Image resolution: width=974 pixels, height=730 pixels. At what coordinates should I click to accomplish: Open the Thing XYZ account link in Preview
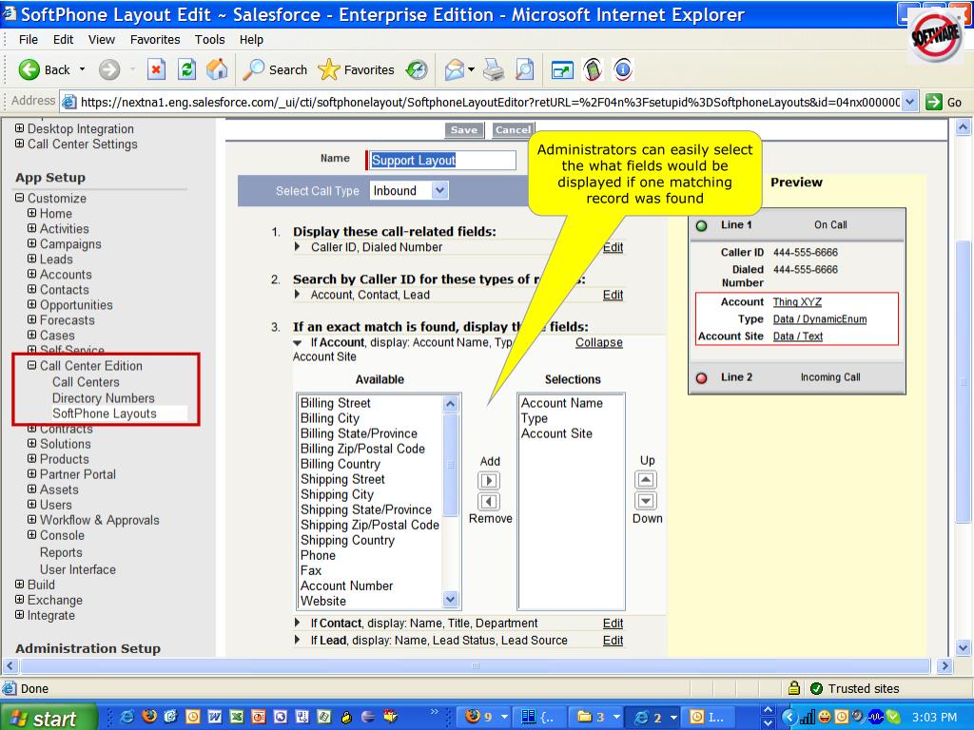click(x=797, y=301)
